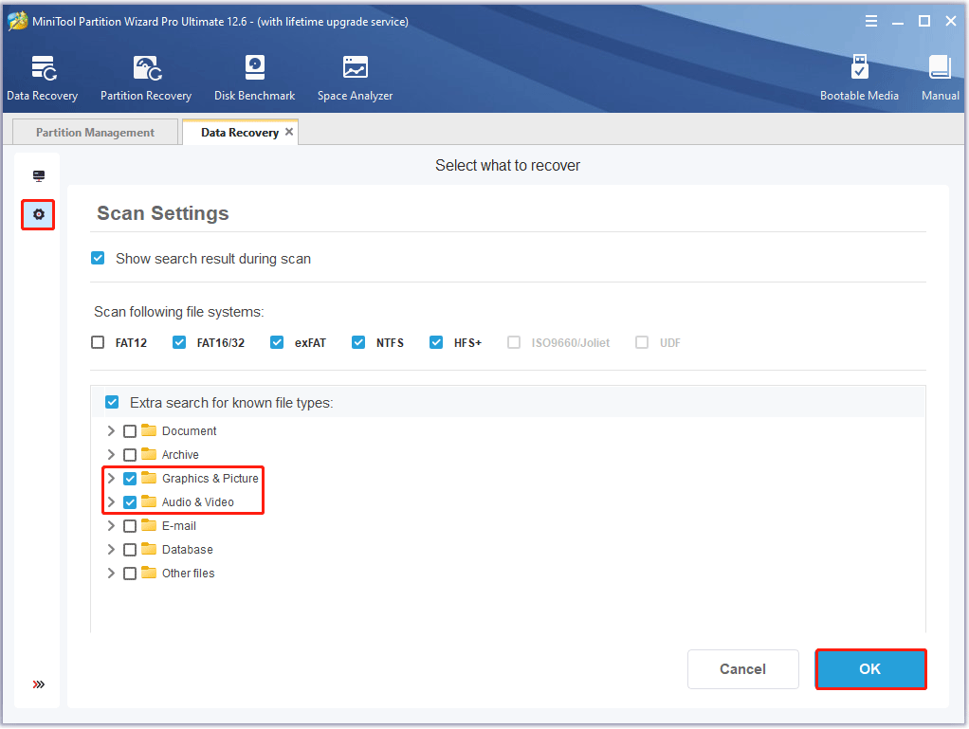Click the Audio & Video folder icon

[148, 501]
